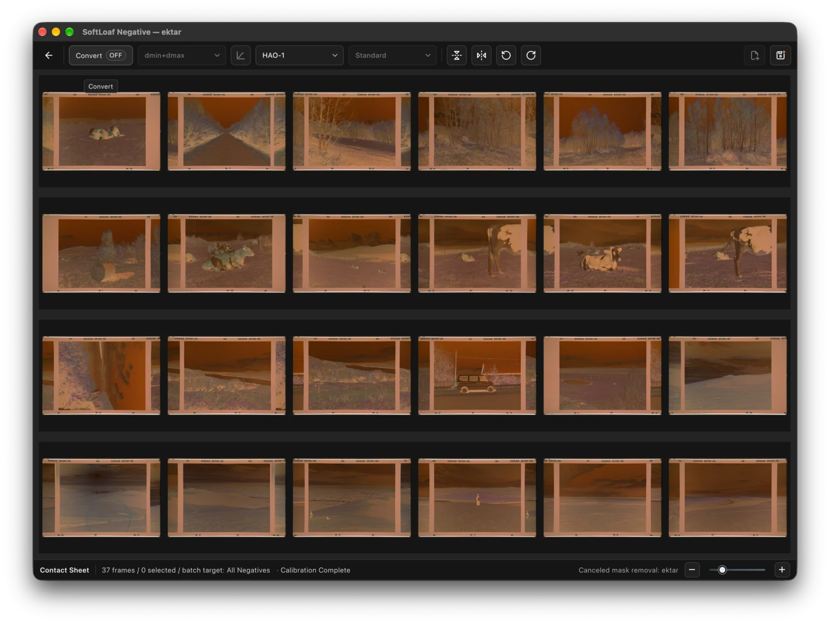The image size is (830, 624).
Task: Click the save icon at toolbar's far right
Action: 780,56
